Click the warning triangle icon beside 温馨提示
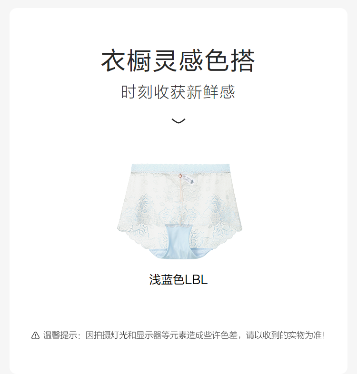This screenshot has height=374, width=357. [x=36, y=335]
